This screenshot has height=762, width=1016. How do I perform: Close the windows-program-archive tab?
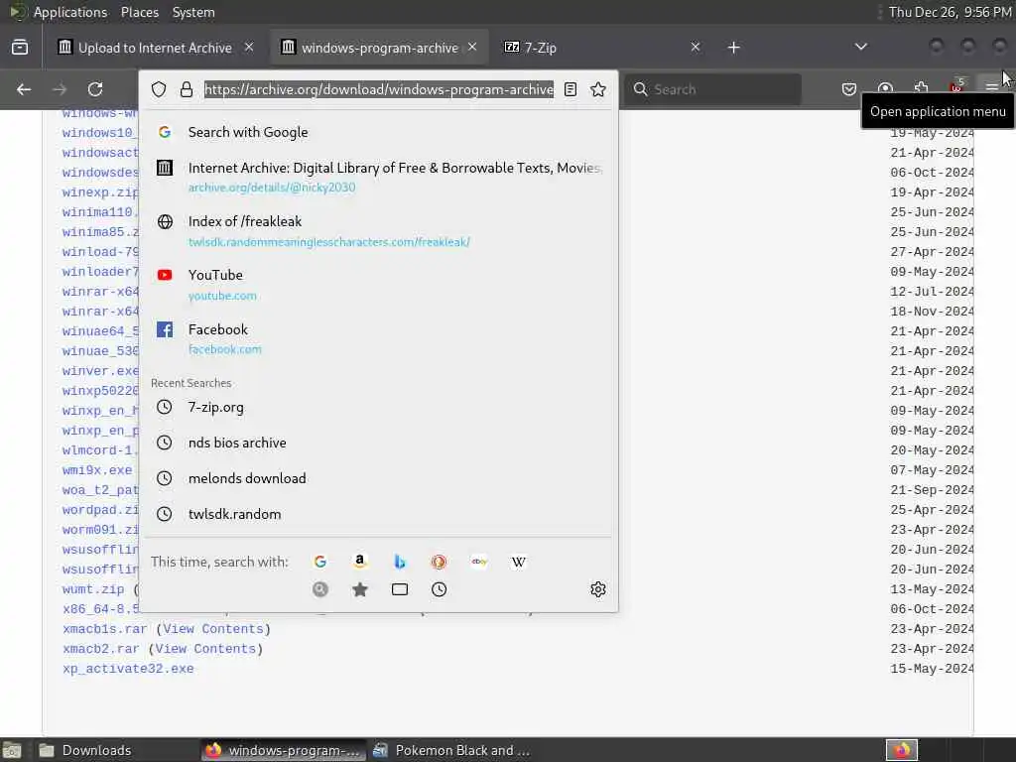[472, 47]
